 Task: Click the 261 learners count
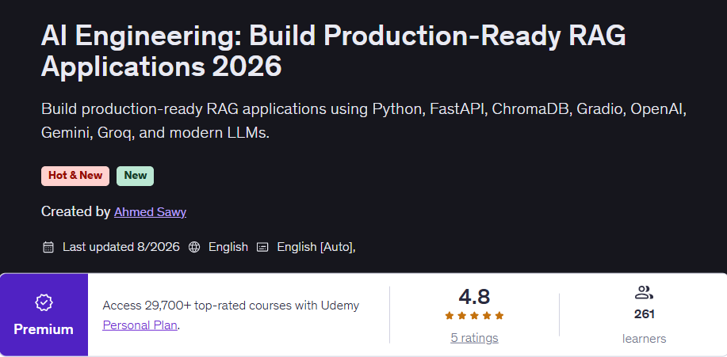(x=644, y=314)
